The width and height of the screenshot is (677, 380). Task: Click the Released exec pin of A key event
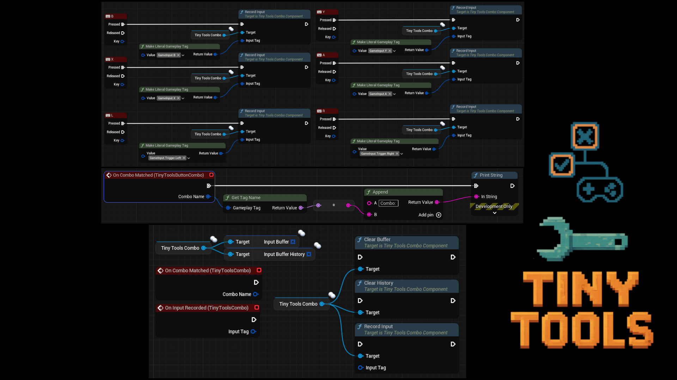[x=334, y=72]
